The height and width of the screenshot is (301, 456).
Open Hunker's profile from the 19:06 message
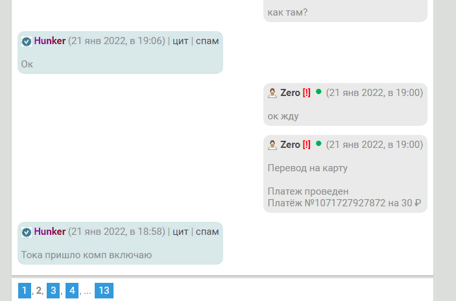click(50, 41)
